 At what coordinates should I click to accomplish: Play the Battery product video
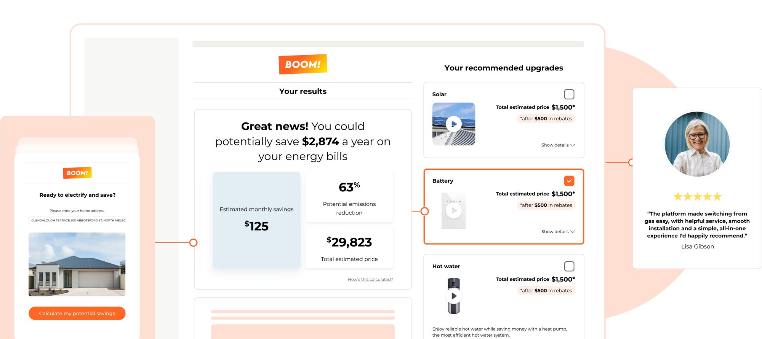click(x=454, y=210)
